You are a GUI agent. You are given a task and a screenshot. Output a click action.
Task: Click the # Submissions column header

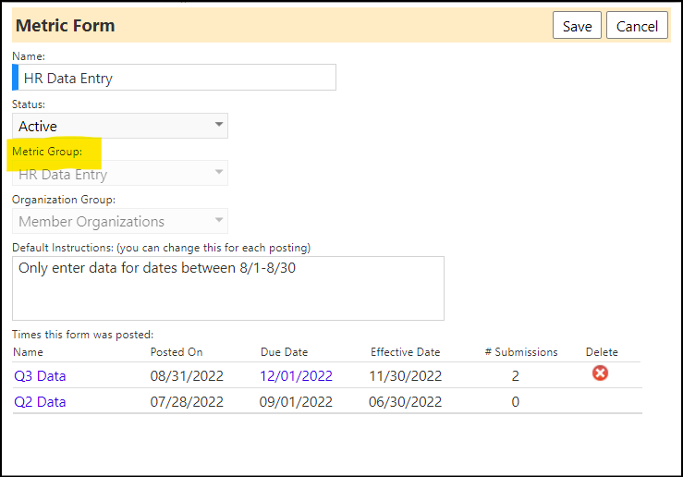pyautogui.click(x=521, y=352)
